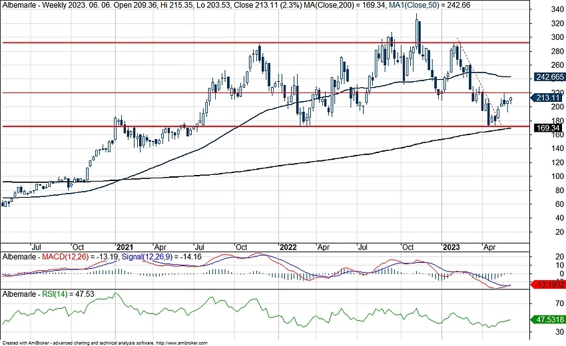Click the 100 price axis label
This screenshot has width=566, height=346.
point(557,176)
